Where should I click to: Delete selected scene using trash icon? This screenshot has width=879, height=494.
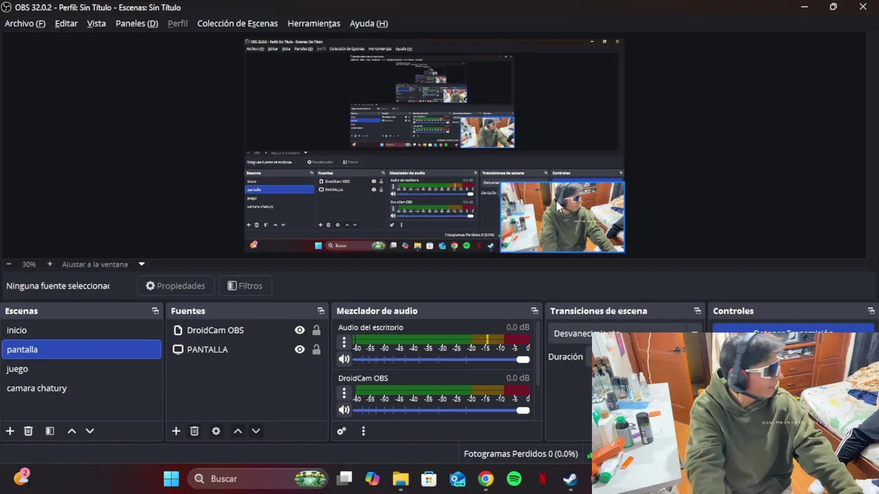[28, 431]
